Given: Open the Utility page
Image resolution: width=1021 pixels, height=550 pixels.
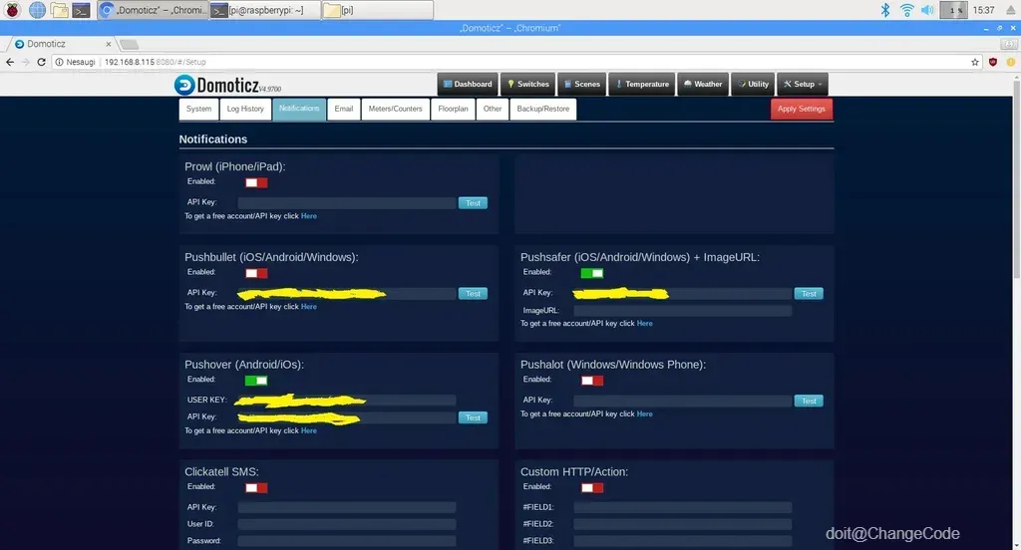Looking at the screenshot, I should (x=753, y=84).
